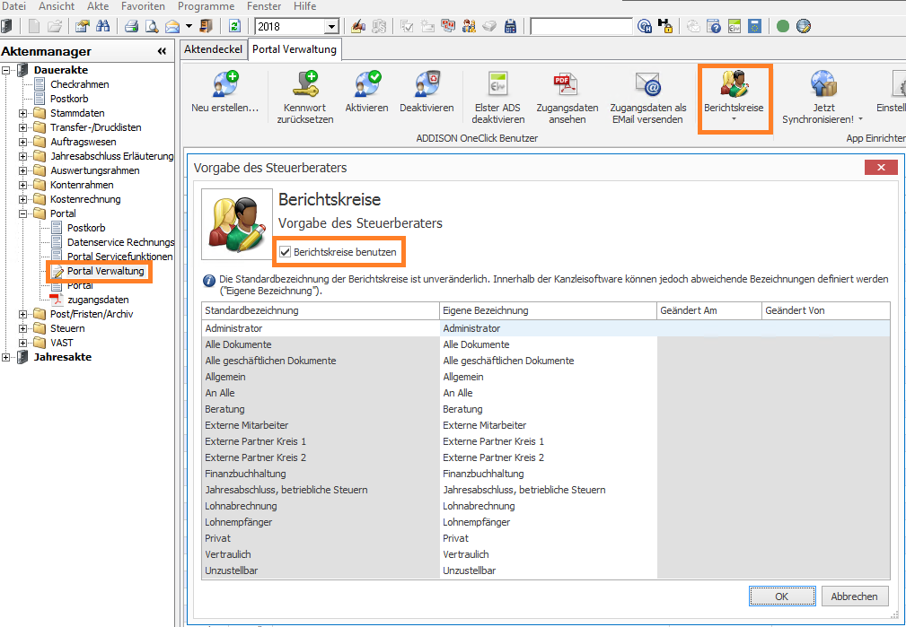Click the Aktivieren user icon

click(x=367, y=84)
